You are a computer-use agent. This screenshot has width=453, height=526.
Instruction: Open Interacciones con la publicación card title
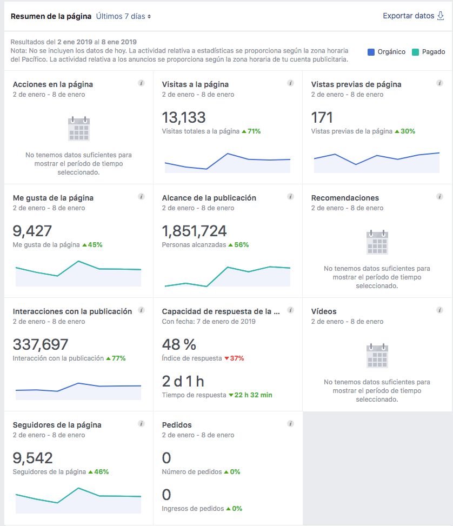point(72,311)
